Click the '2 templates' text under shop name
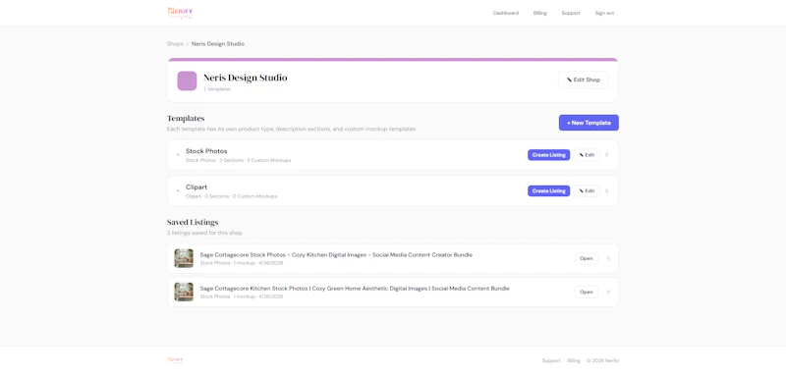Screen dimensions: 786x375 point(216,89)
